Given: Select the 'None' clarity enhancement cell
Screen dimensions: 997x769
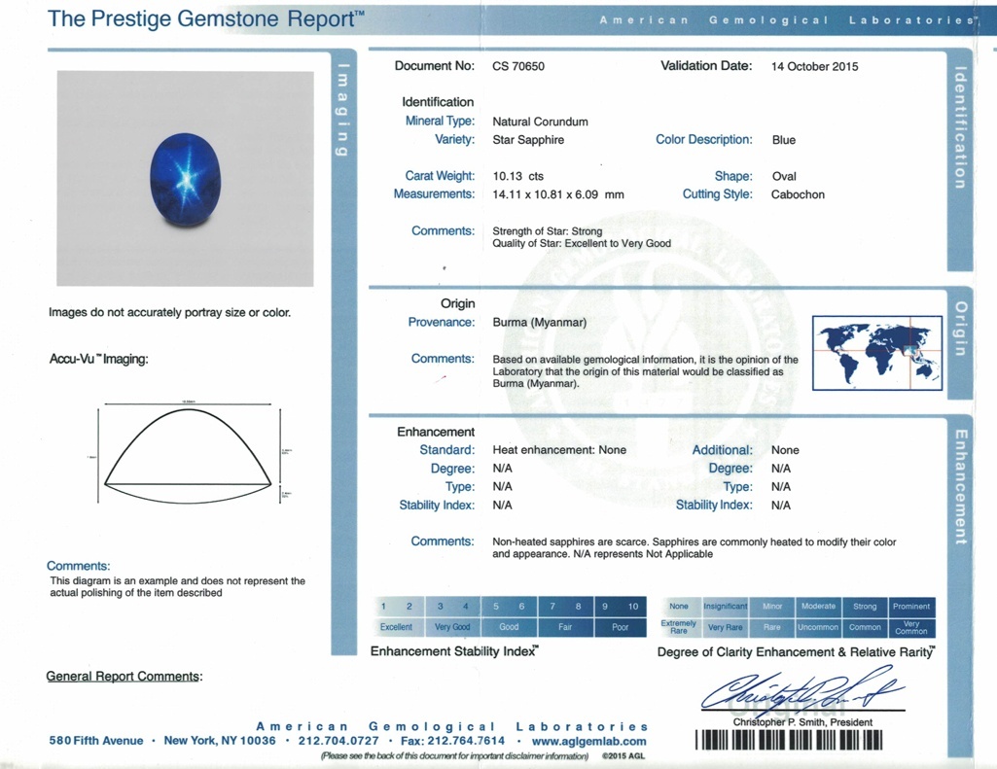Looking at the screenshot, I should (x=679, y=606).
